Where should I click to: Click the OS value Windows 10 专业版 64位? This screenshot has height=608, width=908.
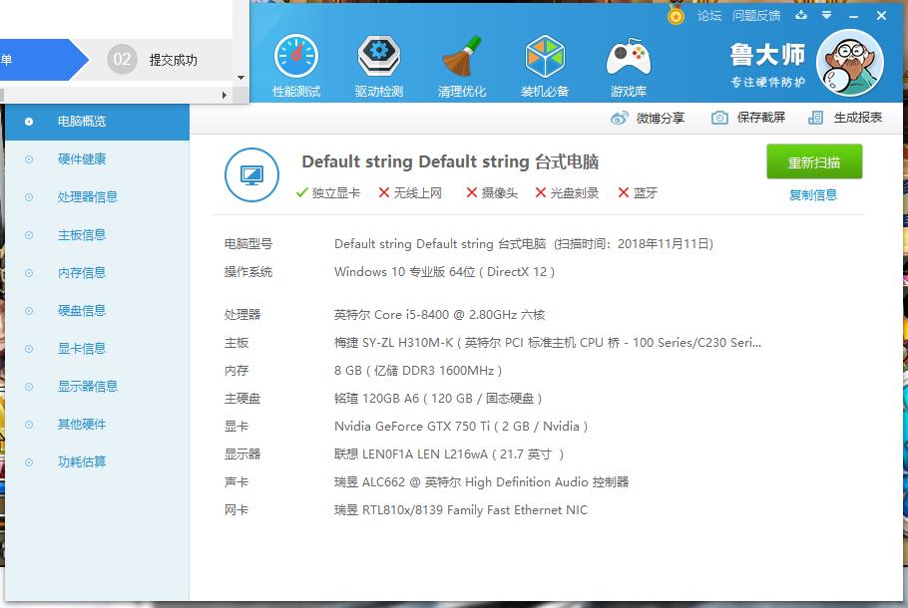[445, 272]
